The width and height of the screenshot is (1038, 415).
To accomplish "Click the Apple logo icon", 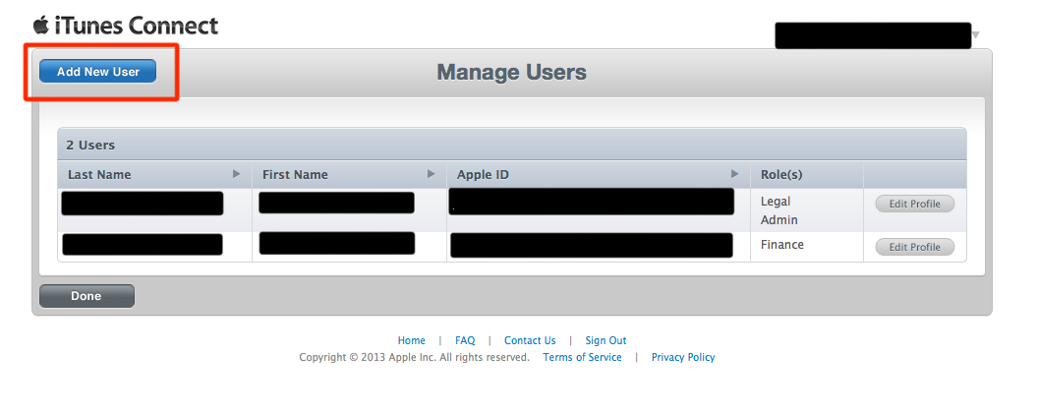I will (41, 25).
